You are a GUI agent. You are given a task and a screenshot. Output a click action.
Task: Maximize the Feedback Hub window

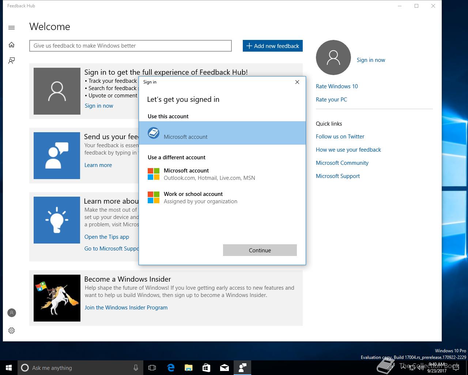tap(416, 6)
